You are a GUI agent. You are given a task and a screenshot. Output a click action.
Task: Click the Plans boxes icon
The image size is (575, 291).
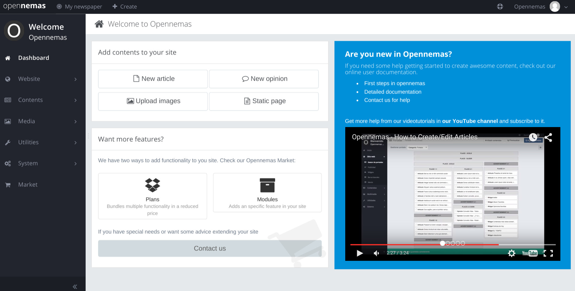click(152, 185)
